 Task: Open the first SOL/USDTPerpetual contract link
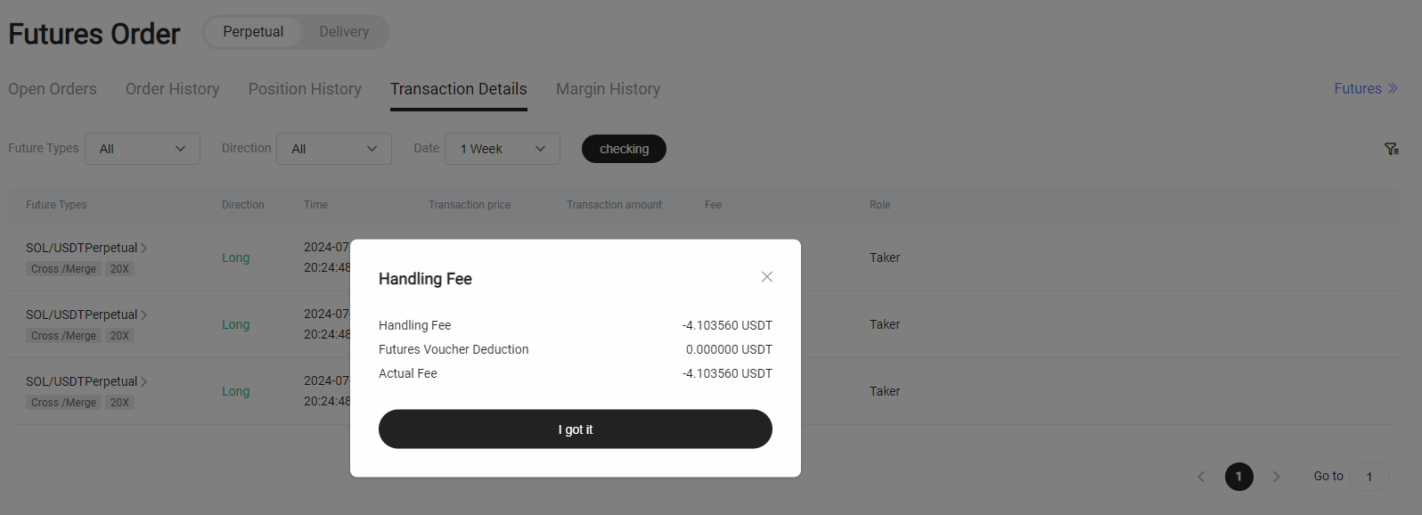pyautogui.click(x=82, y=248)
